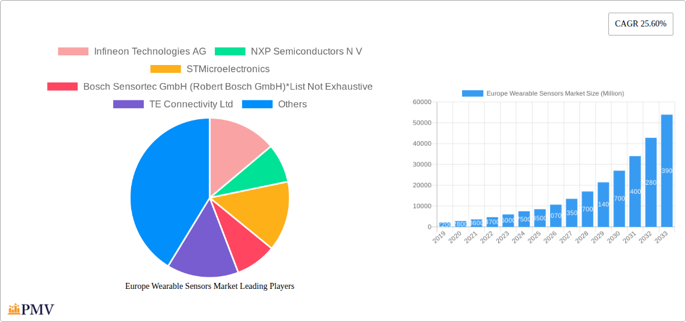Click the 2028 bar in chart

(587, 209)
